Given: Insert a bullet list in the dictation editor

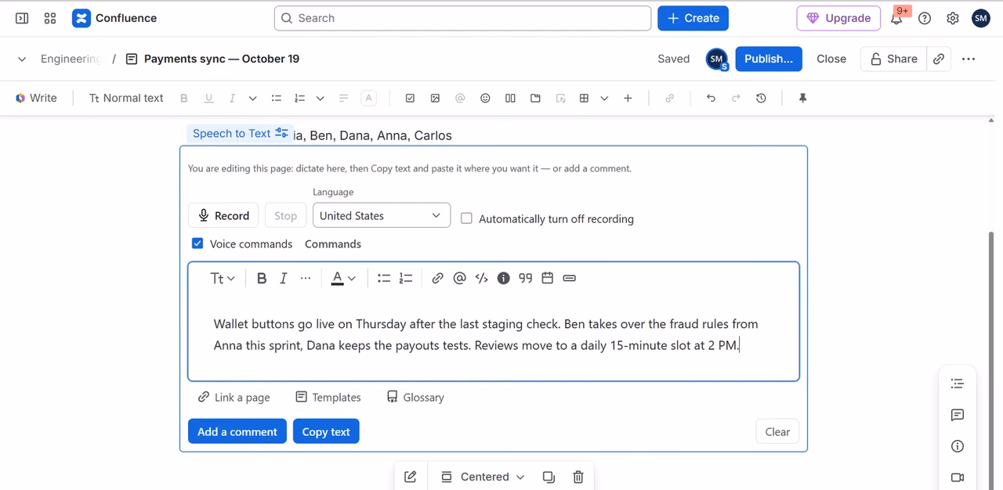Looking at the screenshot, I should 384,278.
